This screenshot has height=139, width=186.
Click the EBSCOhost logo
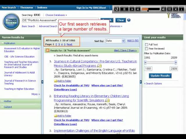[x=11, y=21]
